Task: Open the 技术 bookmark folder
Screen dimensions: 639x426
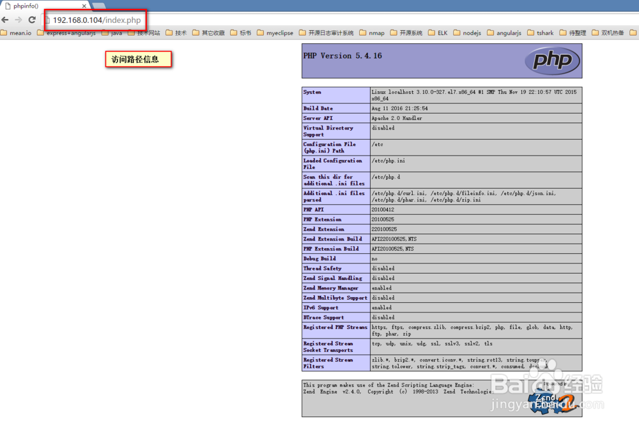Action: point(176,33)
